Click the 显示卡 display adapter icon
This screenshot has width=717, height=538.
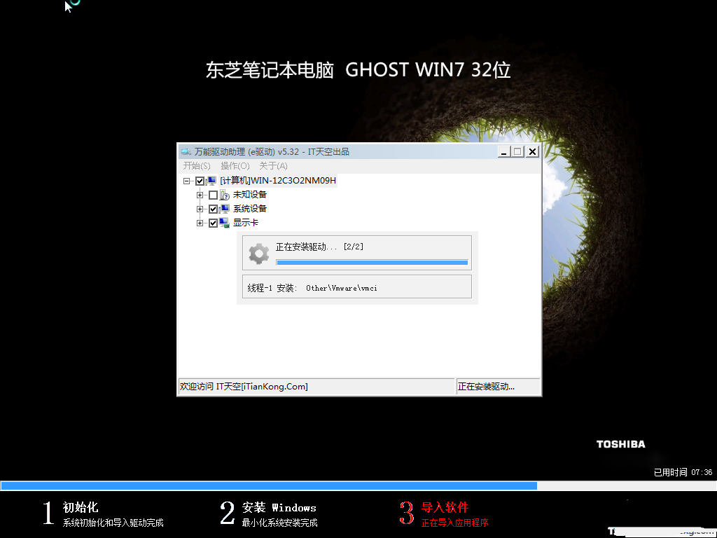click(225, 223)
